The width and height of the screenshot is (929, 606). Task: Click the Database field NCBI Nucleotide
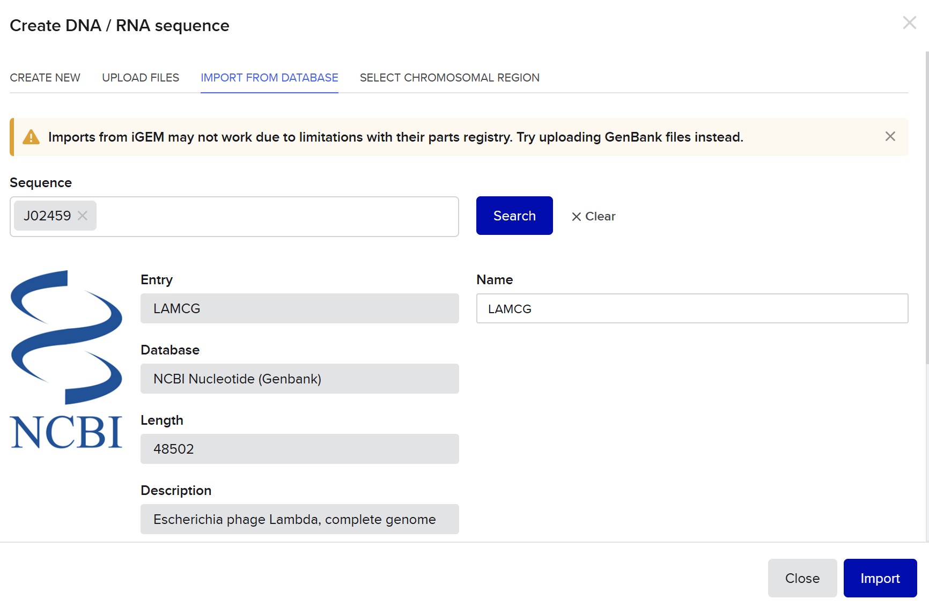coord(299,379)
